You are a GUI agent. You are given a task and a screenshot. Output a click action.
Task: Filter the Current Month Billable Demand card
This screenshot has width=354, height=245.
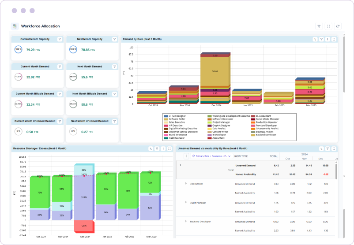60,94
